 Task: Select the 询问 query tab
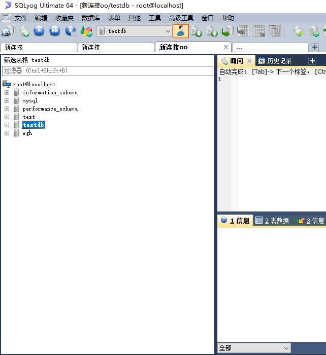(236, 61)
